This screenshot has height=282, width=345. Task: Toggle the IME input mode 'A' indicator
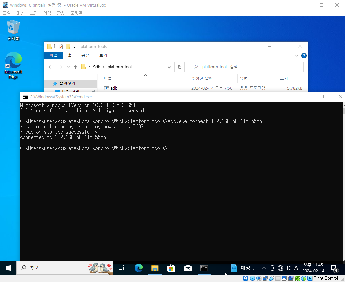[x=296, y=268]
